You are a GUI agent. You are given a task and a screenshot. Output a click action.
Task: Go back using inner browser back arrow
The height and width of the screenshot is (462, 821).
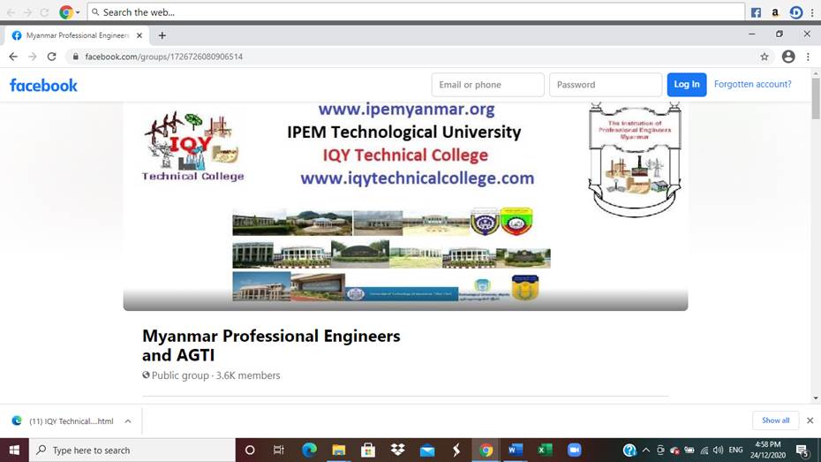coord(13,57)
